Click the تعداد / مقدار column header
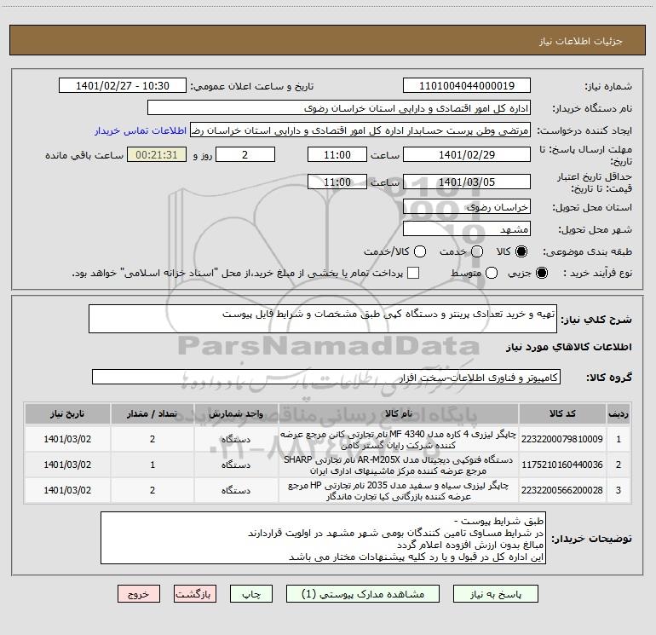The height and width of the screenshot is (635, 656). coord(152,413)
